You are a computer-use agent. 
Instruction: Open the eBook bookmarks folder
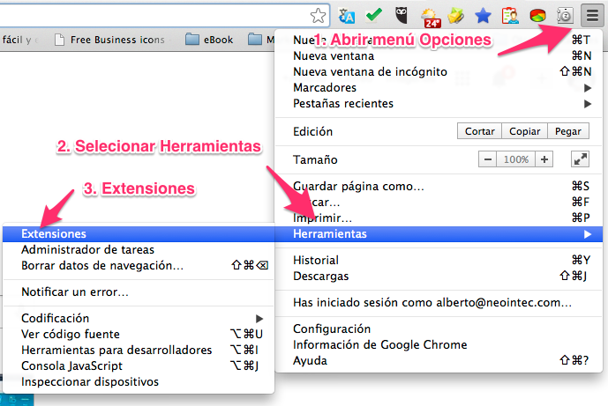(209, 40)
